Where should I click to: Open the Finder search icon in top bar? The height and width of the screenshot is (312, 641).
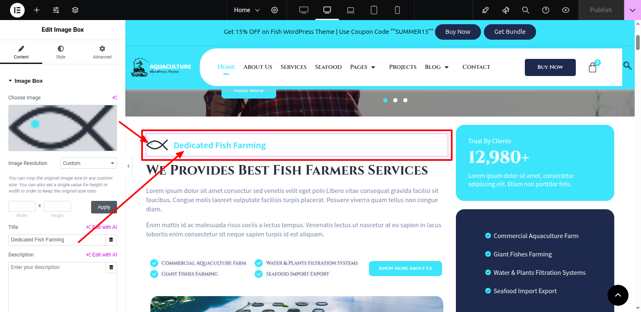[x=526, y=10]
